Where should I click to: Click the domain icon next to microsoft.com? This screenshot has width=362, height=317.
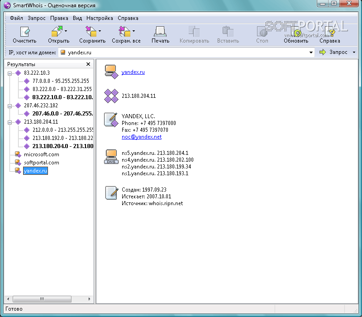(x=18, y=154)
